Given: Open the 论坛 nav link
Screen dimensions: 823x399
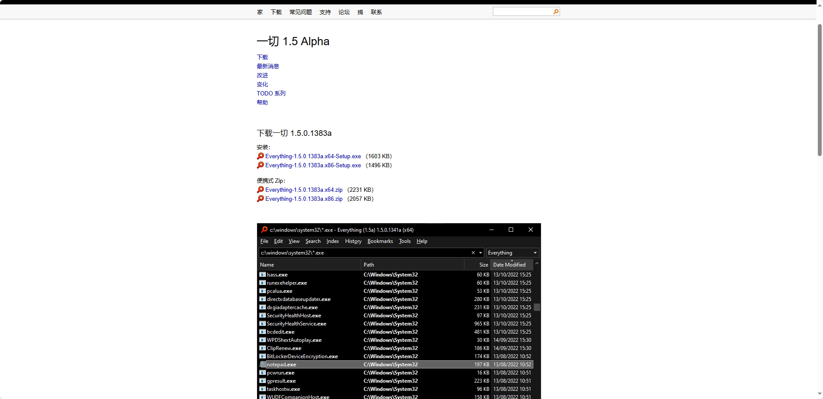Looking at the screenshot, I should (x=344, y=12).
